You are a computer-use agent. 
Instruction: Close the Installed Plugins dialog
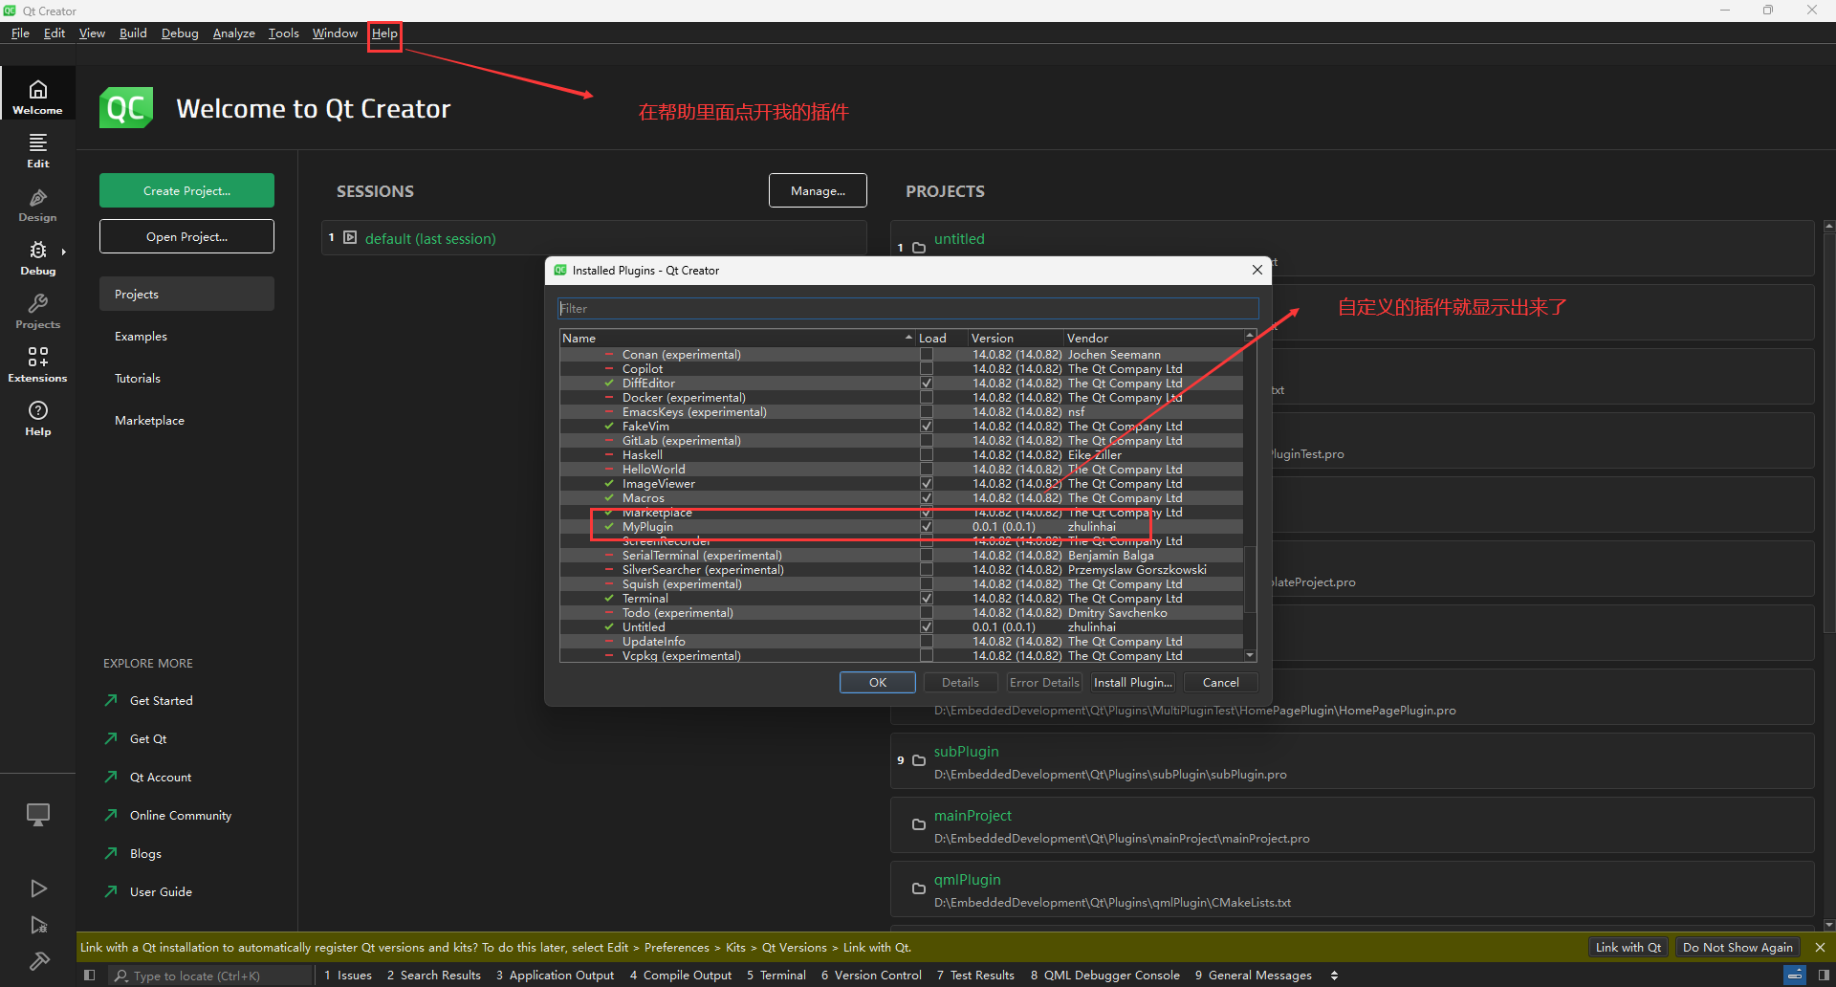(1257, 270)
